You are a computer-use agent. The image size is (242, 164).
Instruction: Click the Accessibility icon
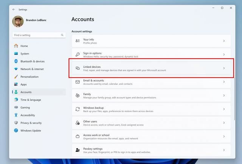click(x=16, y=115)
